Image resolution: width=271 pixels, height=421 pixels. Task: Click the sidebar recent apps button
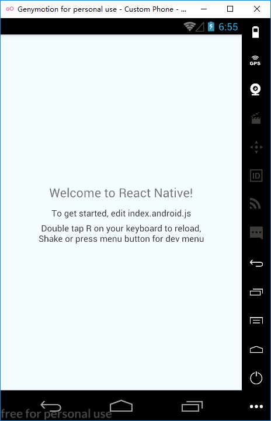(256, 292)
